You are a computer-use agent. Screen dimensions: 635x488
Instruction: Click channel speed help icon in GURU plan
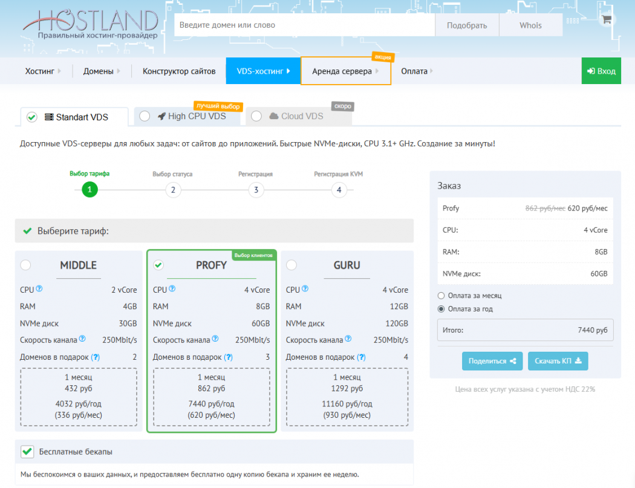pos(348,339)
